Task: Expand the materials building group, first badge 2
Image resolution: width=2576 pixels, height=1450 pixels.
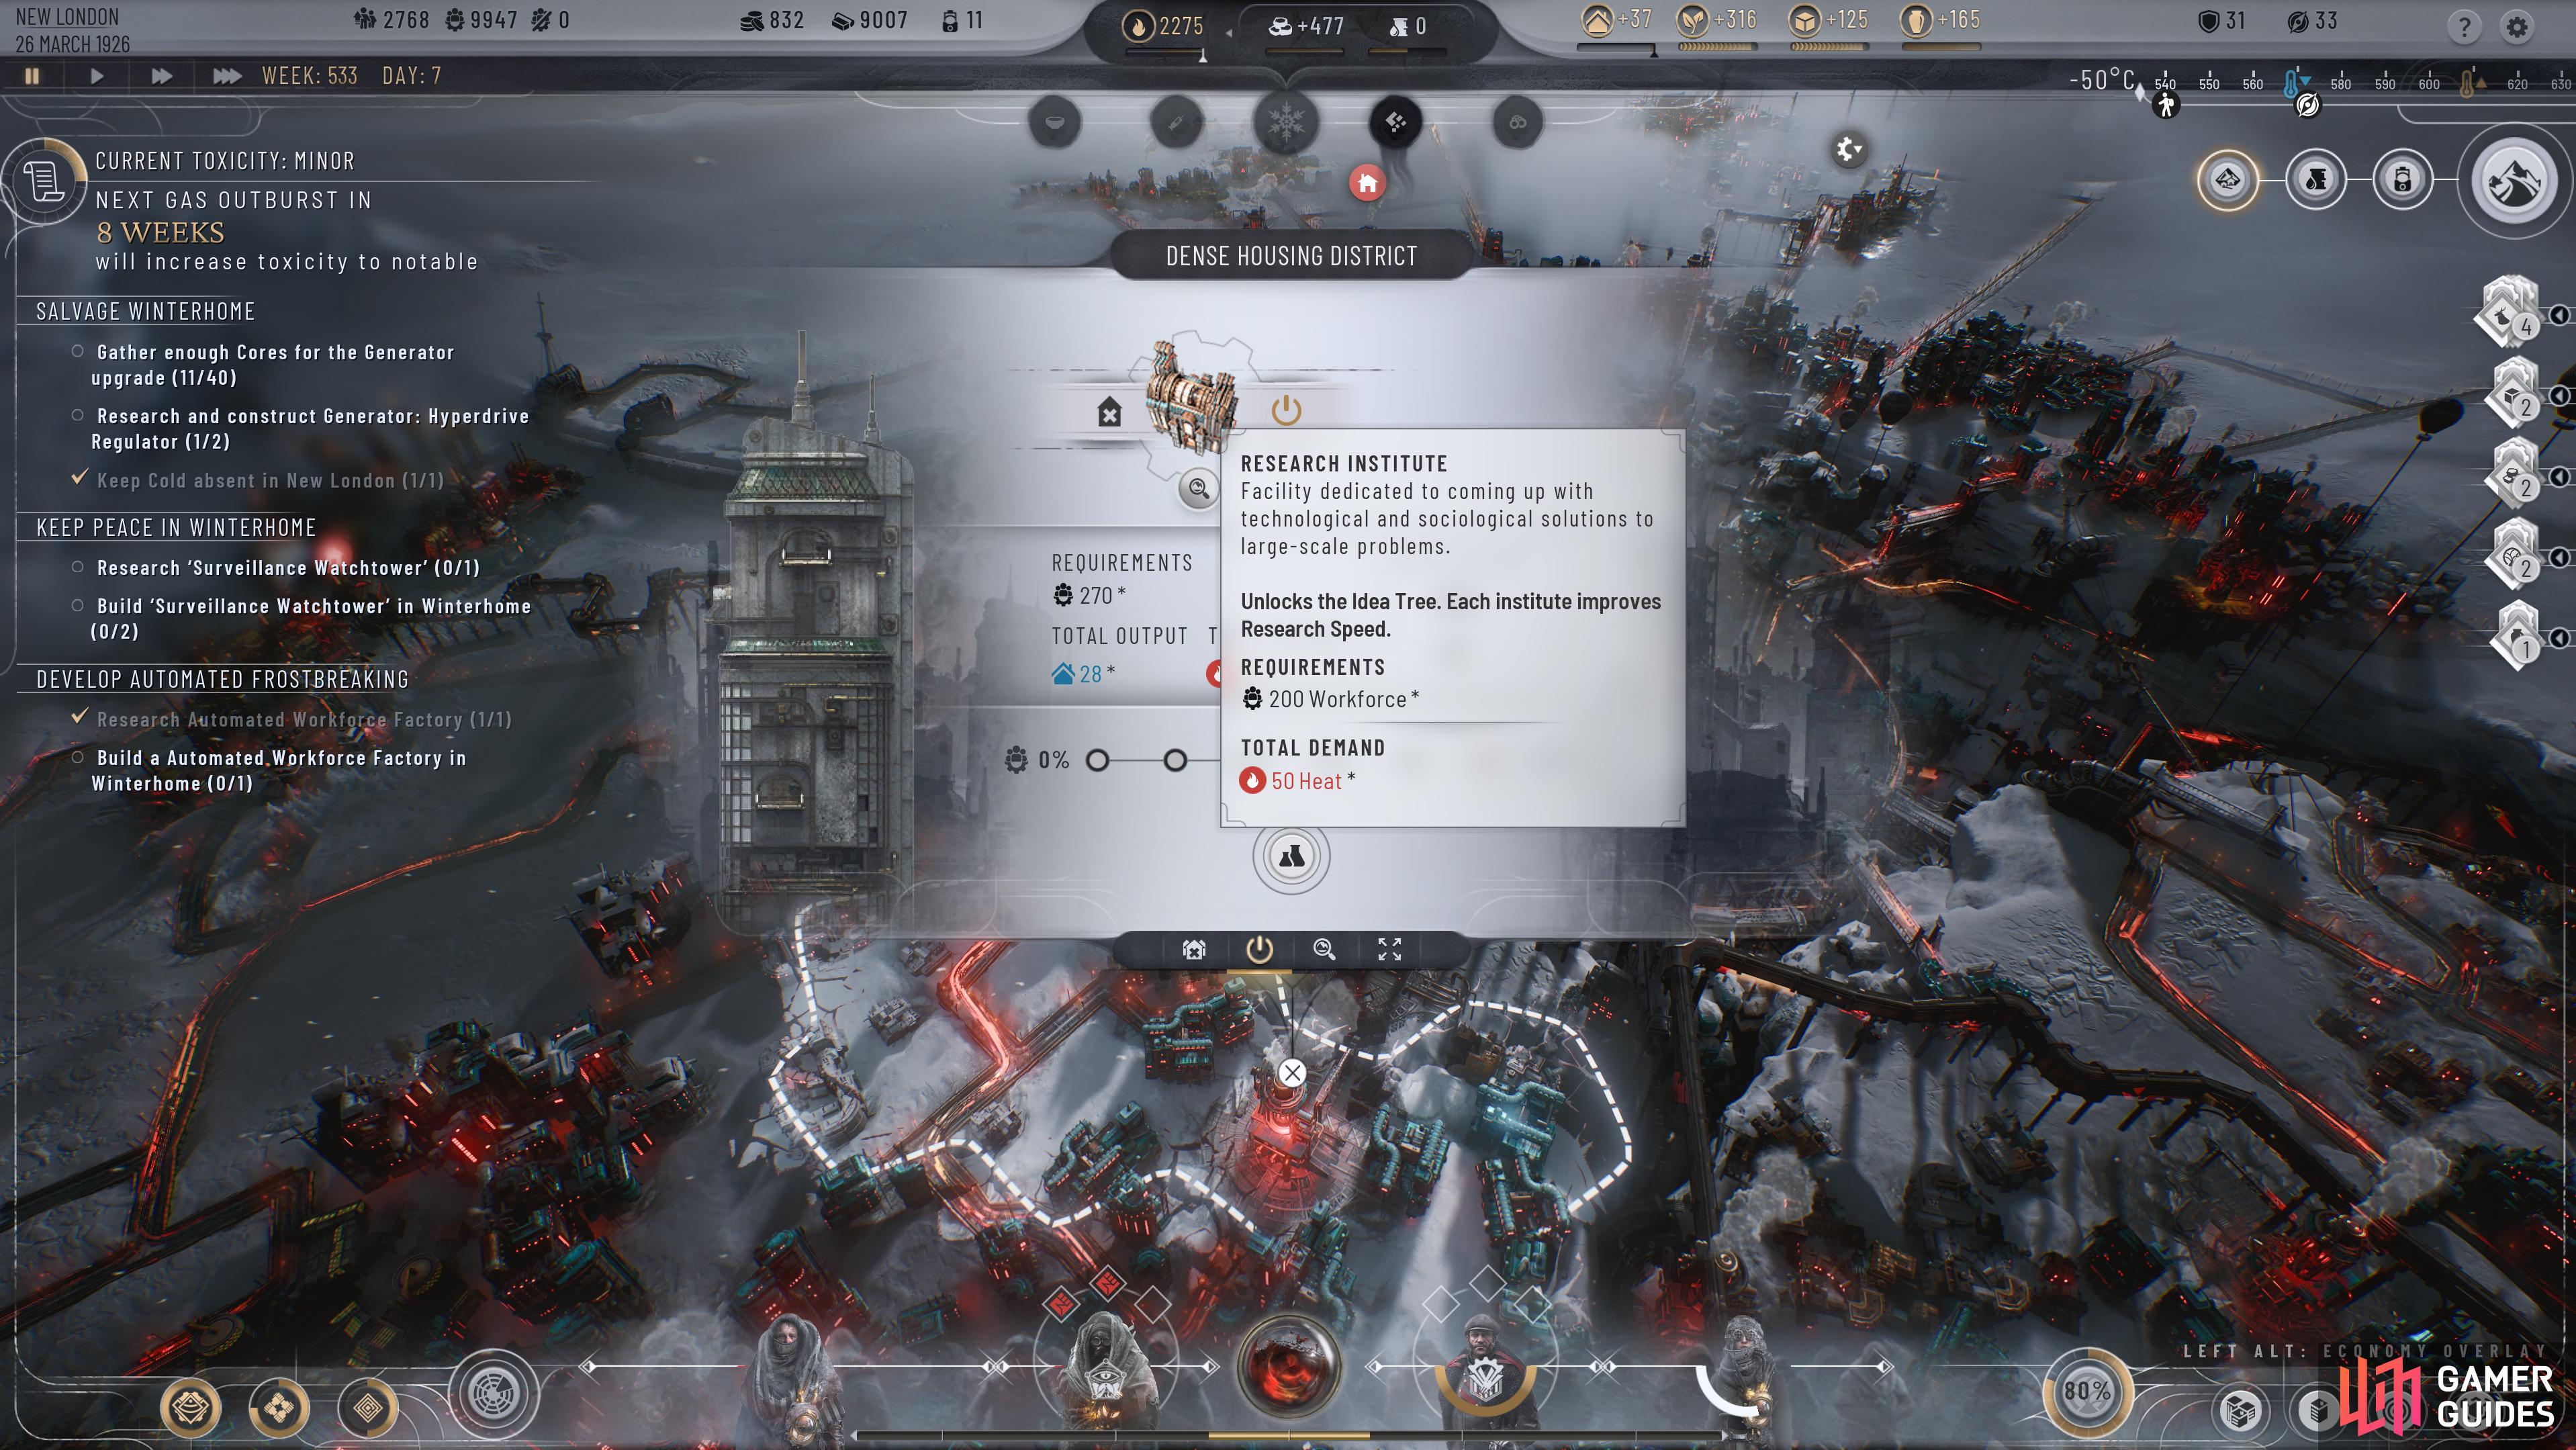Action: pos(2559,396)
